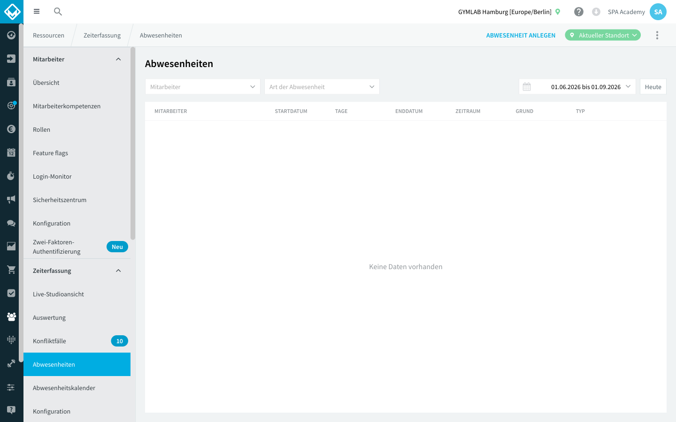Open the hamburger menu icon
The image size is (676, 422).
[x=37, y=11]
